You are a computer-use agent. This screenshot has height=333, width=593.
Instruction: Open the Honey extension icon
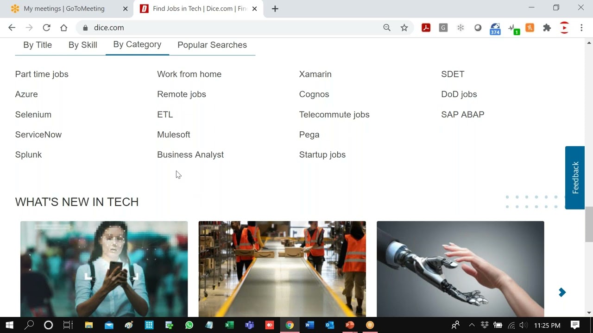530,28
